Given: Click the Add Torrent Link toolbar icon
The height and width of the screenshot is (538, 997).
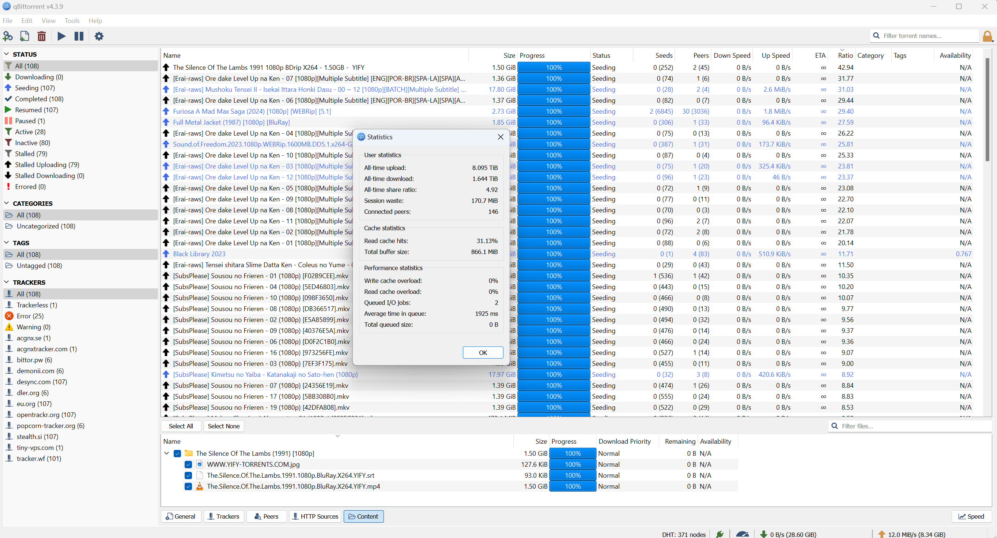Looking at the screenshot, I should pyautogui.click(x=8, y=36).
